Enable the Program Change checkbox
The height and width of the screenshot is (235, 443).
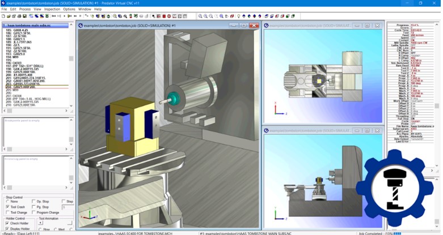tap(33, 212)
